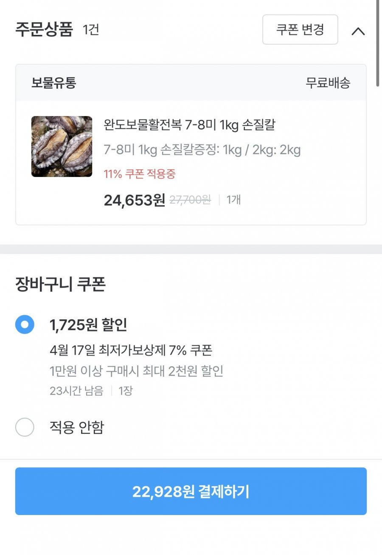
Task: Tap the 4월 17일 최저가보상제 7% 쿠폰 text
Action: (131, 350)
